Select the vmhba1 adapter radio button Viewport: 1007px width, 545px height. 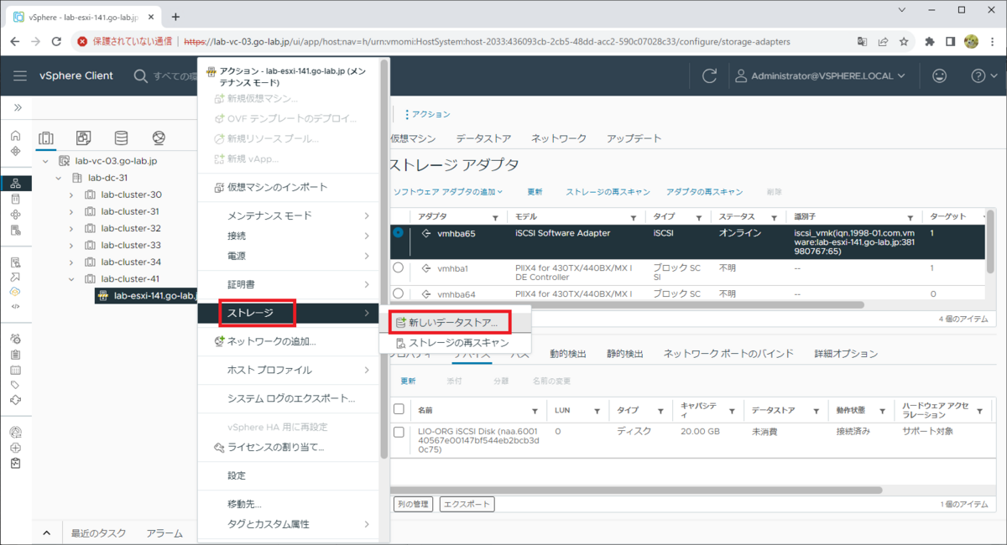398,267
